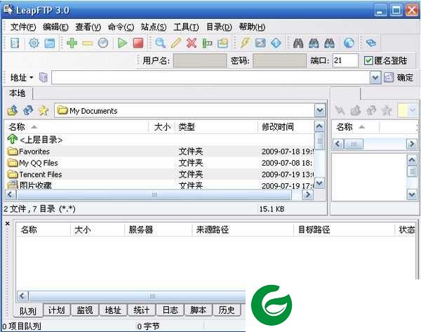Open the 编辑(E) menu
This screenshot has height=332, width=421.
point(55,27)
